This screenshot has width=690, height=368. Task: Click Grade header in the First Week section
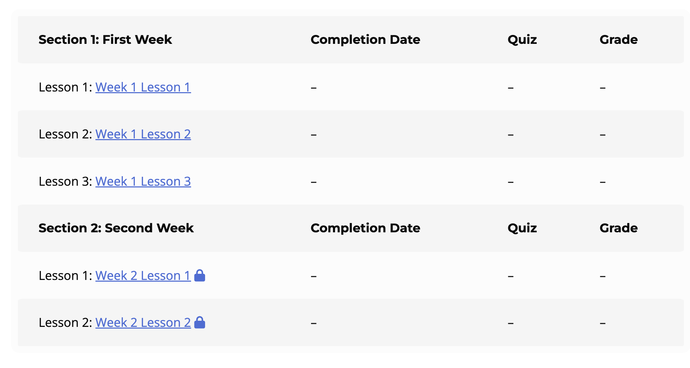coord(618,40)
